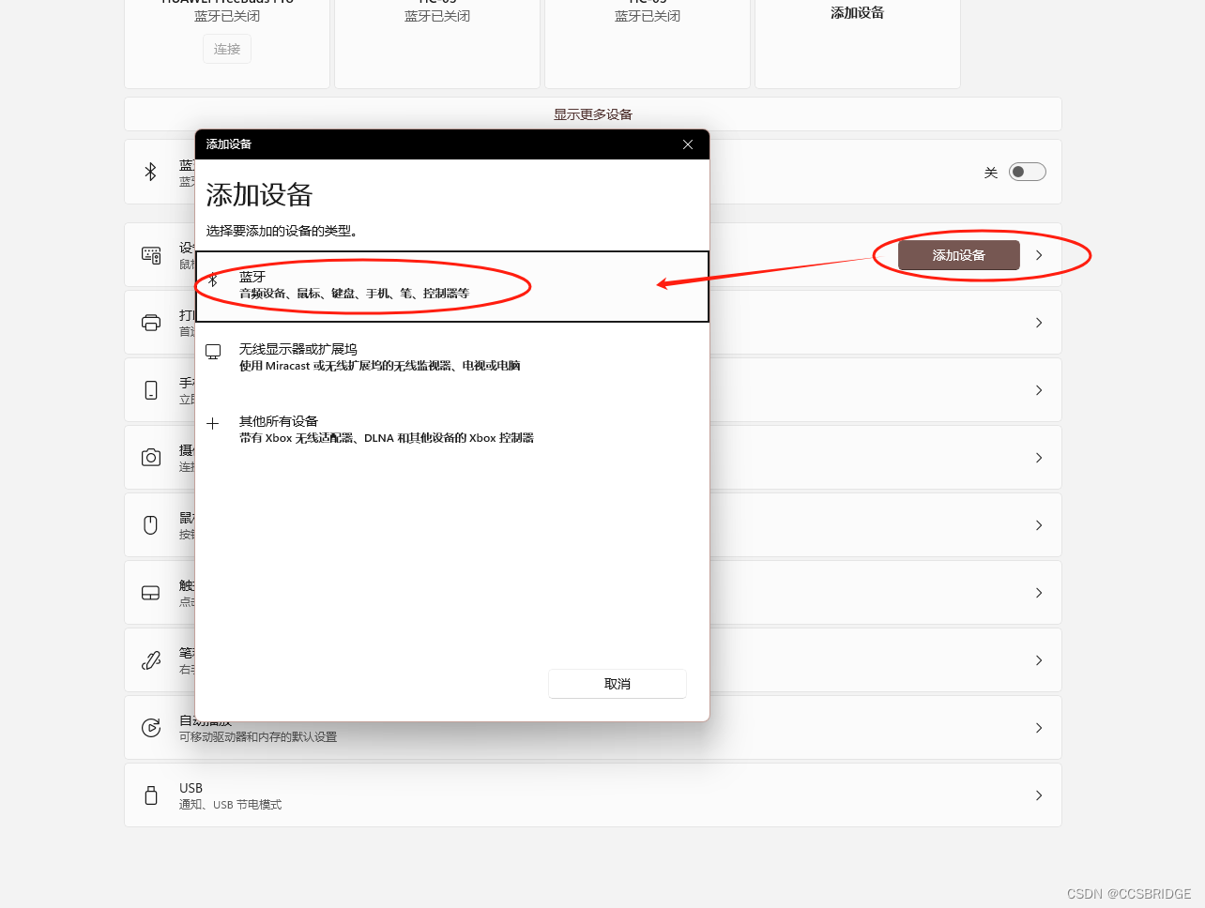Click the USB row title
This screenshot has width=1205, height=908.
pos(191,788)
